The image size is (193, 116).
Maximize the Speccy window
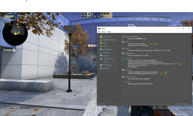(x=183, y=29)
